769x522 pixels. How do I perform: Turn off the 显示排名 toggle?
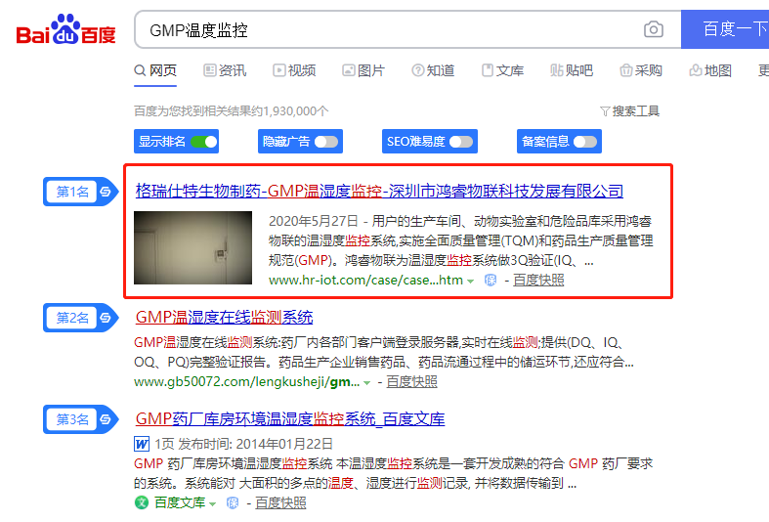[x=203, y=142]
